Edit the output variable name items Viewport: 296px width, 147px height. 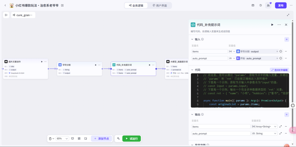click(x=221, y=127)
